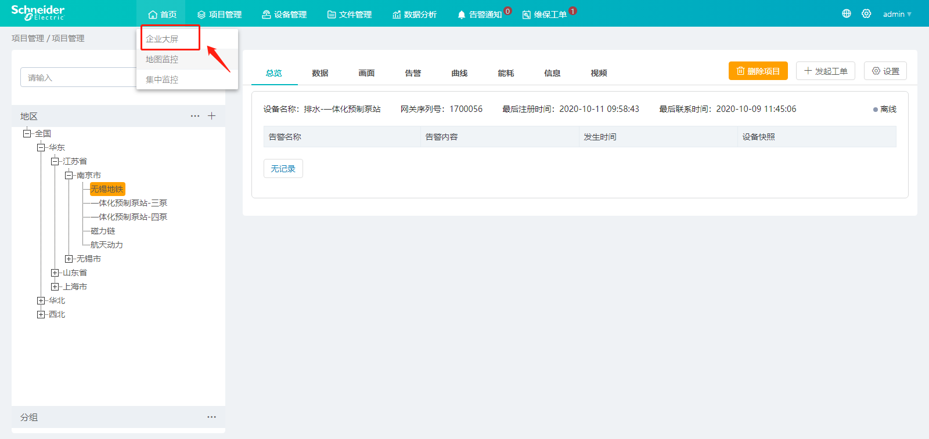Select the highlighted 无锡地铁 tree item

(107, 189)
